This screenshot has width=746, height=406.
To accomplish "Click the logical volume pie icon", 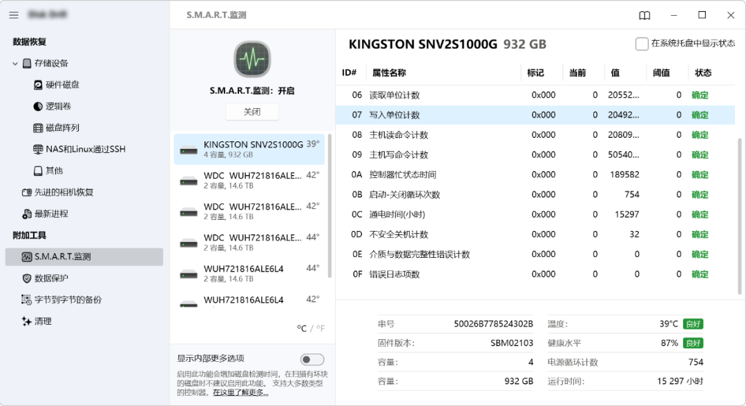I will (x=38, y=106).
